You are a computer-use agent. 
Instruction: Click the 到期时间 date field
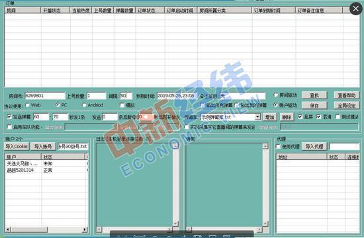point(177,96)
